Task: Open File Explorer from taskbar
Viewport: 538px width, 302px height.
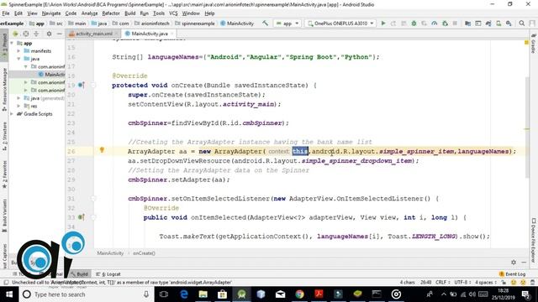Action: 203,294
